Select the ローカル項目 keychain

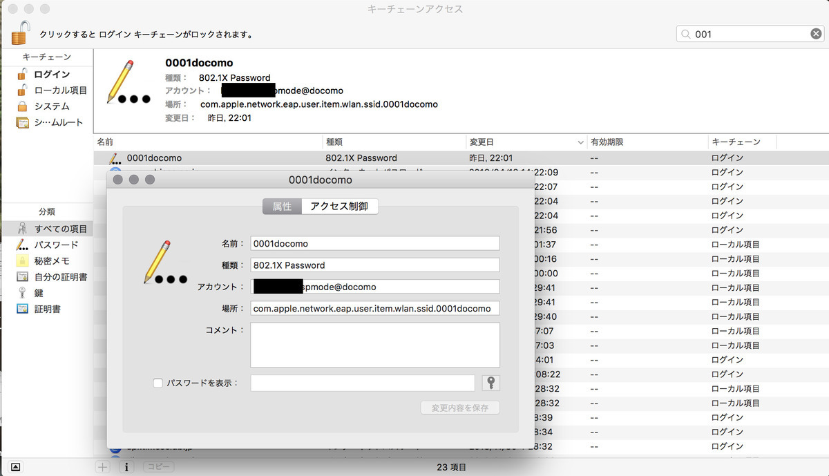pos(53,91)
